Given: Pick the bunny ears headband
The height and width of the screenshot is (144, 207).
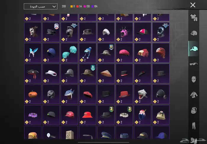Looking at the screenshot, I should coord(33,53).
